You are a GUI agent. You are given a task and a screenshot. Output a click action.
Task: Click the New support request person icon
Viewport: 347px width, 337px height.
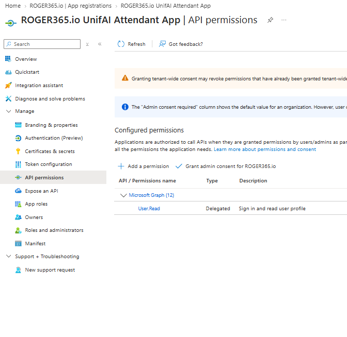[18, 269]
